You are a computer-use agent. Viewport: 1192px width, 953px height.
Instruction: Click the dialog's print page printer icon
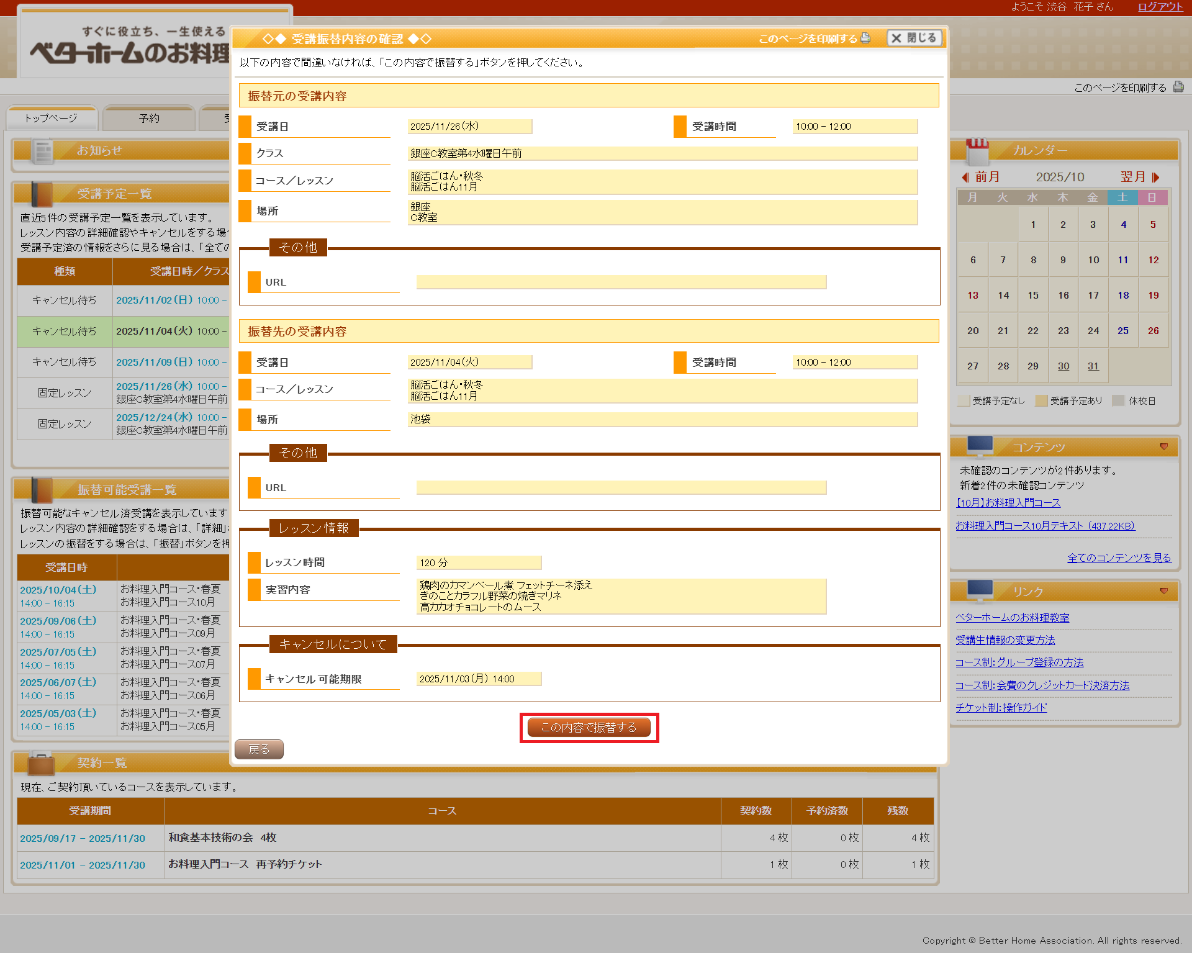(x=865, y=38)
